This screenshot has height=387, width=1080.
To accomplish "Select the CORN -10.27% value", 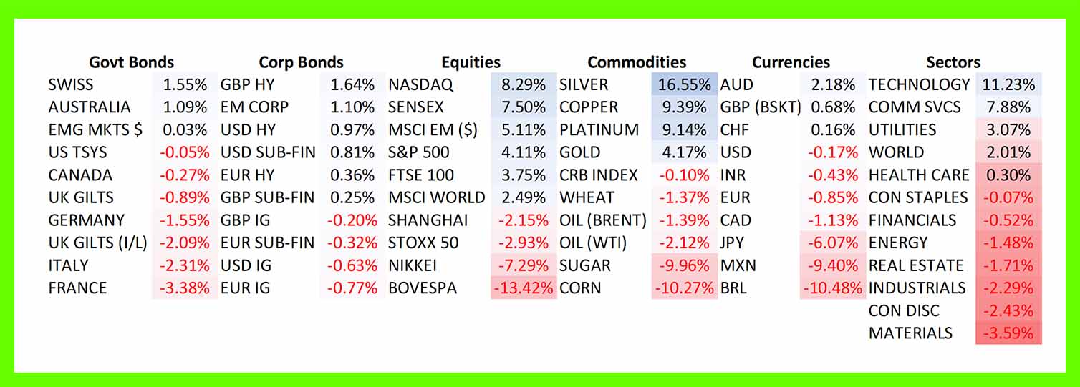I will point(684,288).
